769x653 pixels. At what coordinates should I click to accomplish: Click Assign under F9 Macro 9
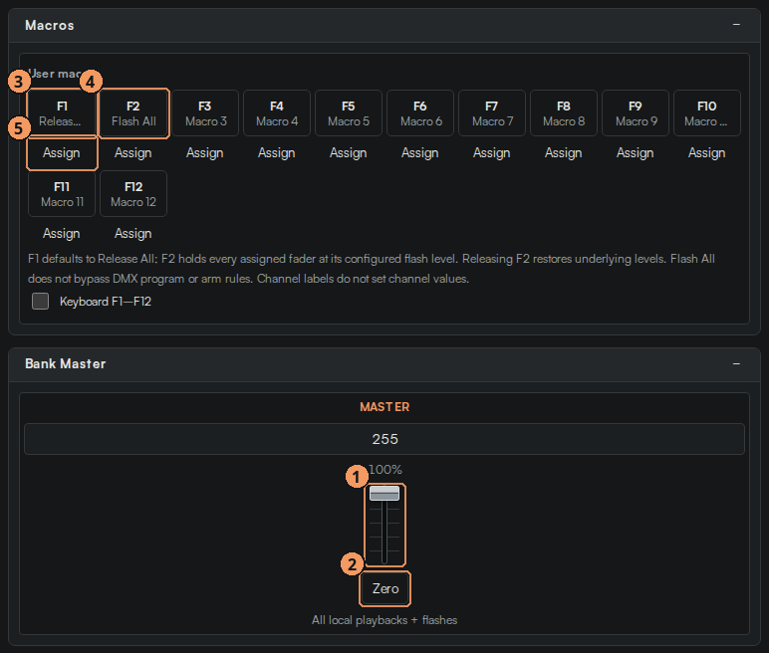coord(636,153)
